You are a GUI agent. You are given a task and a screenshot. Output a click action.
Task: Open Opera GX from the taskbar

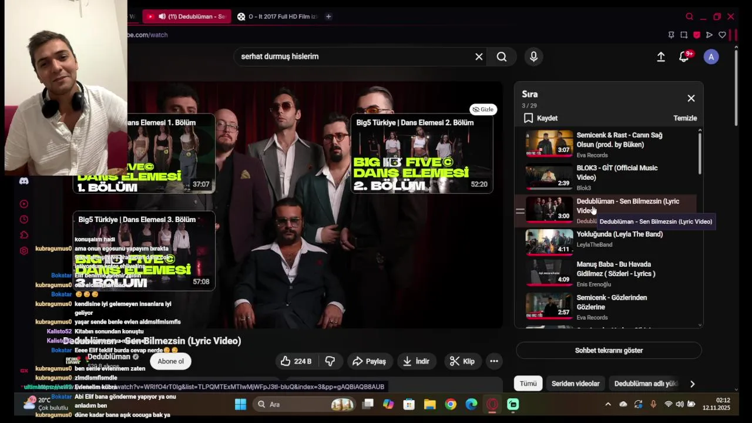(x=492, y=404)
